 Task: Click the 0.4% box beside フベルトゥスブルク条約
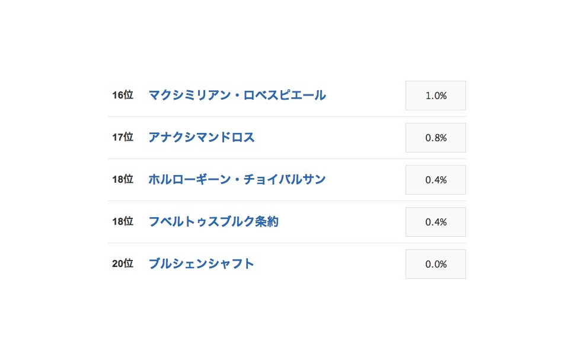click(x=435, y=222)
